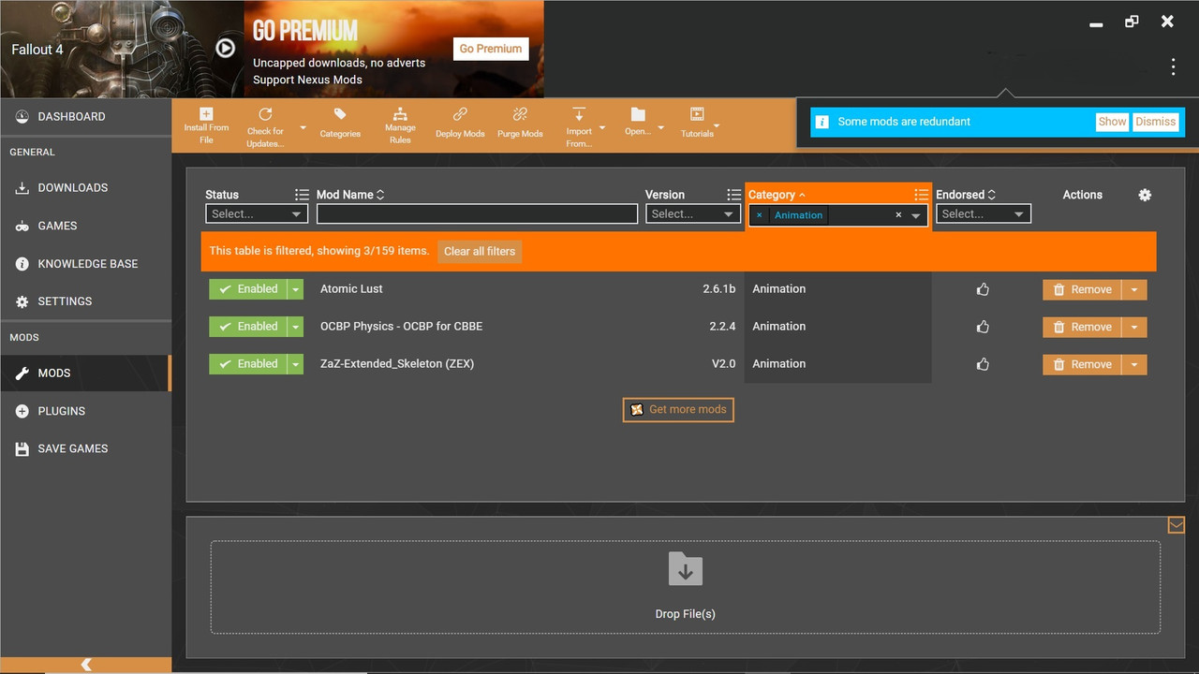This screenshot has height=674, width=1199.
Task: Remove the OCBP Physics mod
Action: [x=1082, y=327]
